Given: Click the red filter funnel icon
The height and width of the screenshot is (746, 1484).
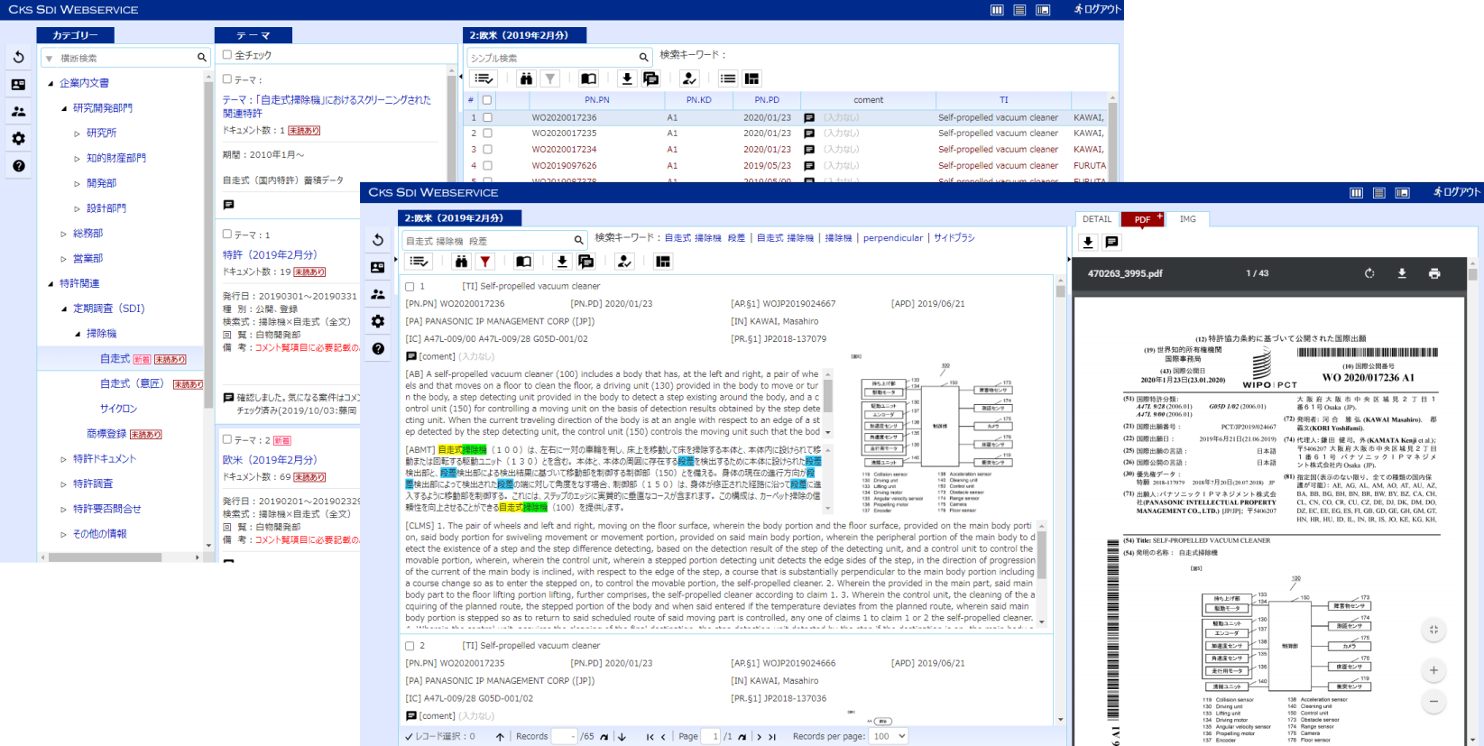Looking at the screenshot, I should pos(485,262).
